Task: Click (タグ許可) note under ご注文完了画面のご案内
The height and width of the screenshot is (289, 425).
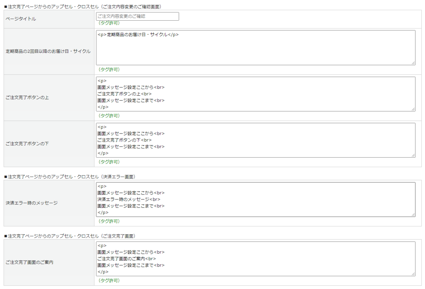Action: click(109, 280)
